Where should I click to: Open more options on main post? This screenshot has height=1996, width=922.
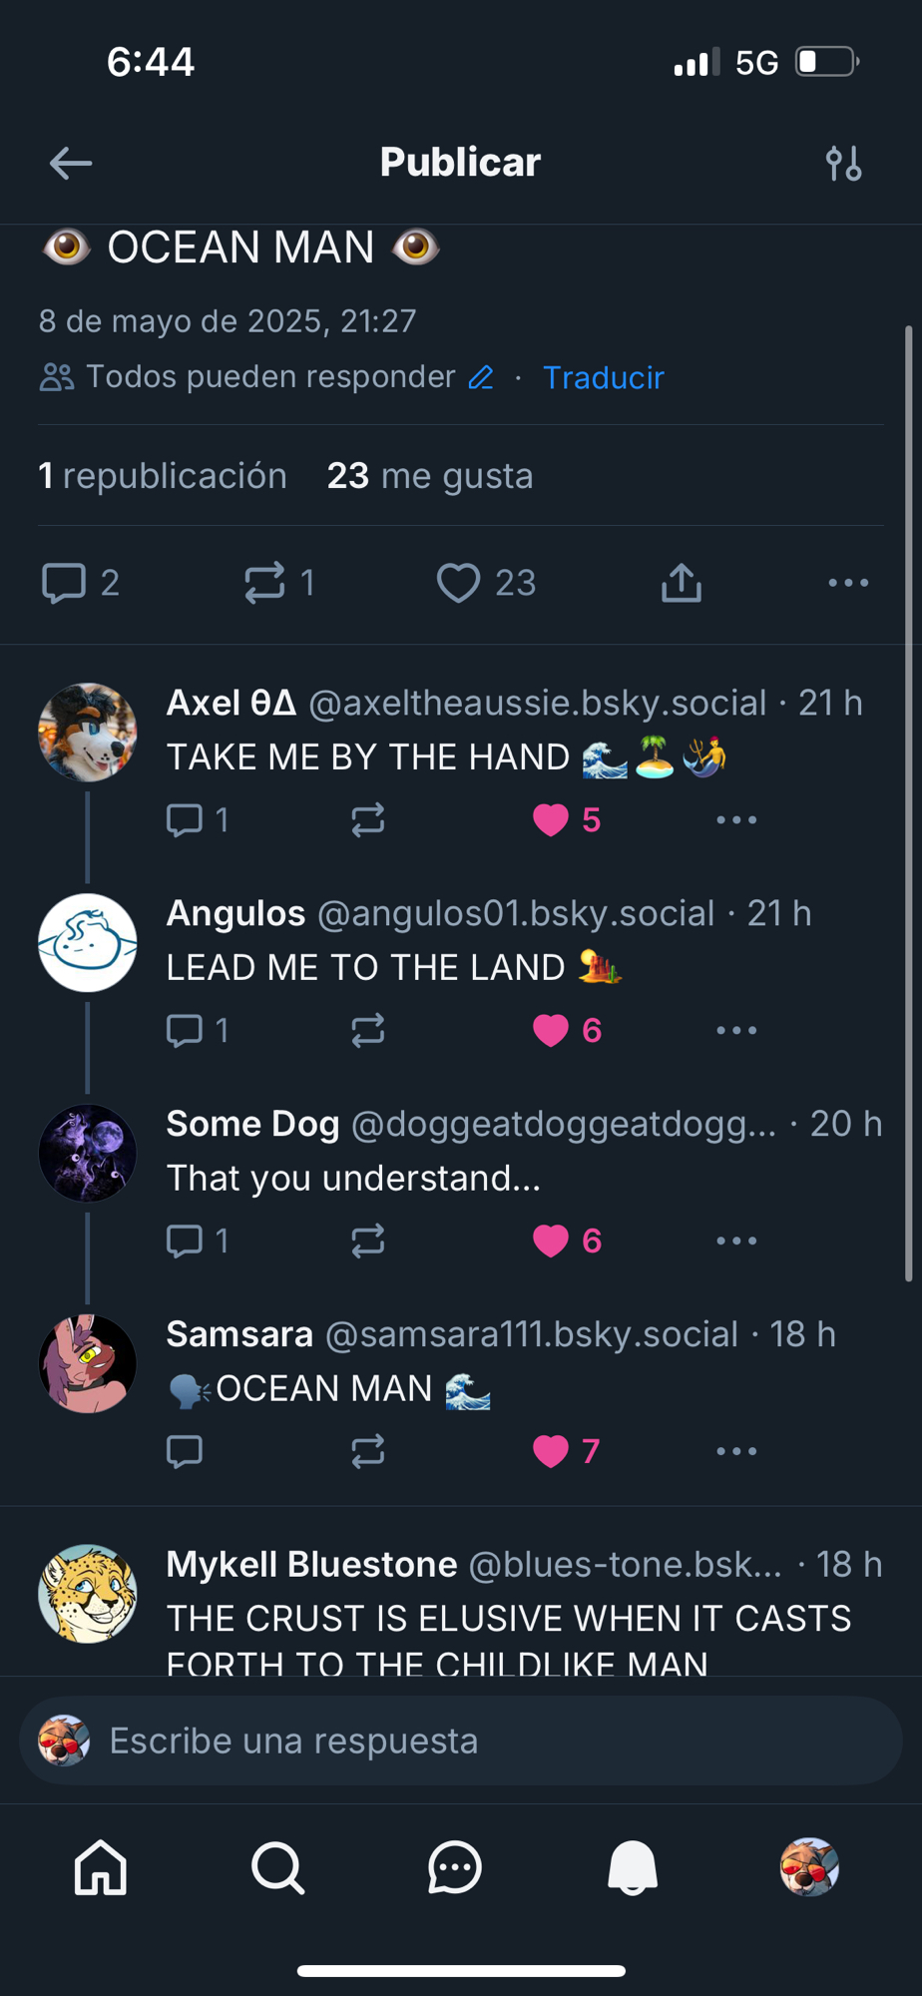(848, 583)
